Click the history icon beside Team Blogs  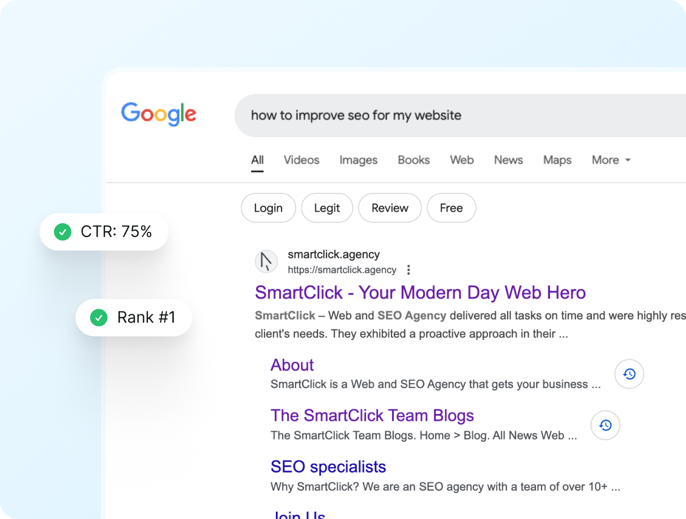605,425
